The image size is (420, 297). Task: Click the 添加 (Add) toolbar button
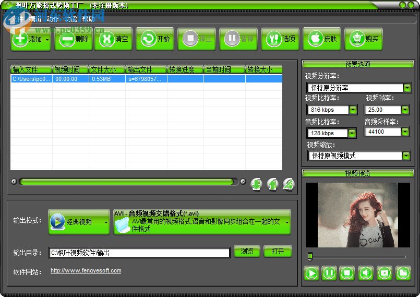(31, 39)
